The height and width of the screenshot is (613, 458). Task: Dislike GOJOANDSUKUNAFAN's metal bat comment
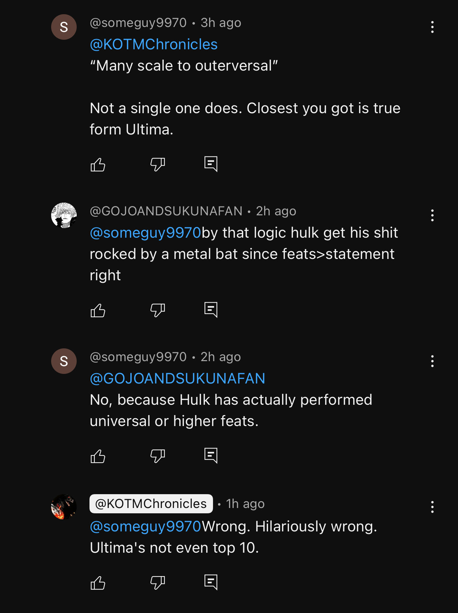click(158, 310)
